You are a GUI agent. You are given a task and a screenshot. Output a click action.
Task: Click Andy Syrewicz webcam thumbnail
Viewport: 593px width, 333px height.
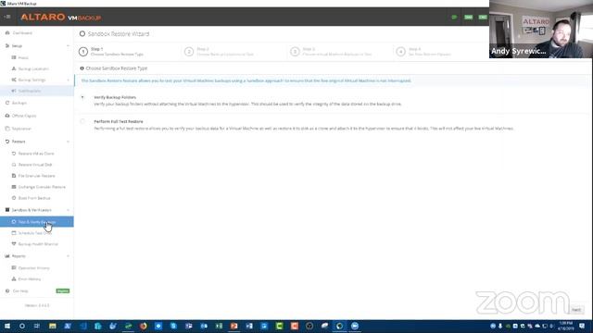(541, 29)
